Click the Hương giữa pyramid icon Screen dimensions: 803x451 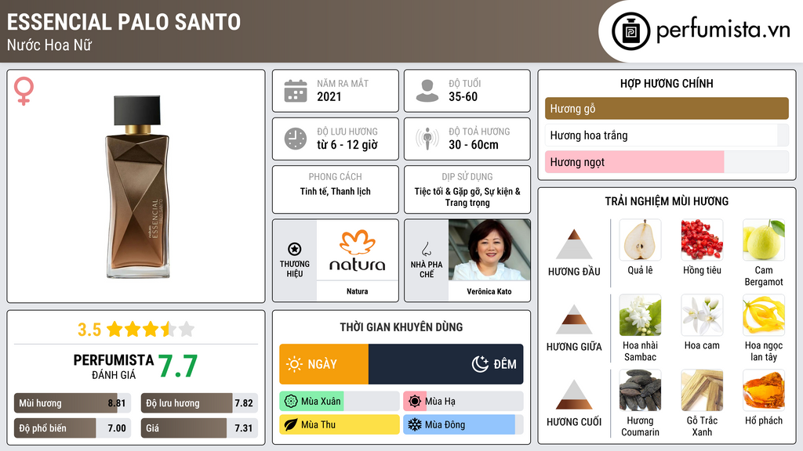pyautogui.click(x=574, y=319)
